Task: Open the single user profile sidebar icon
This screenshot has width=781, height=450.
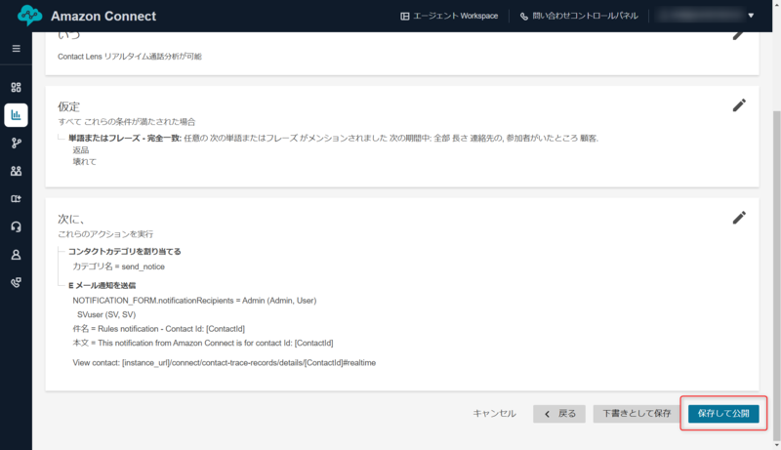Action: (x=16, y=255)
